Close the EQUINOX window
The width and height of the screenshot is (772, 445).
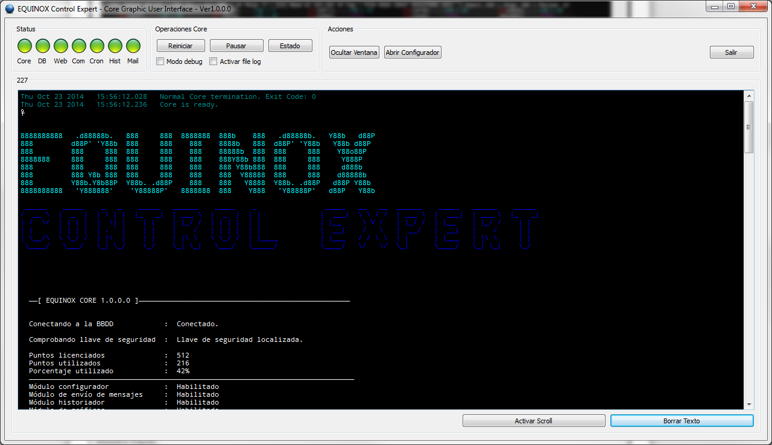tap(753, 6)
